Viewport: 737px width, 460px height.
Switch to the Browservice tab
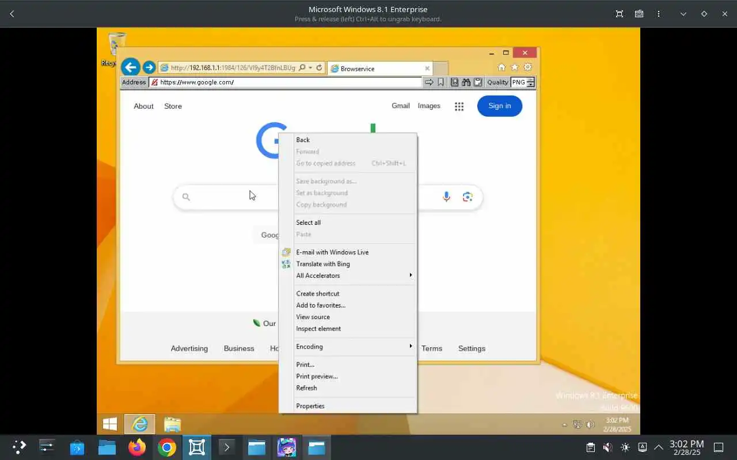[380, 68]
